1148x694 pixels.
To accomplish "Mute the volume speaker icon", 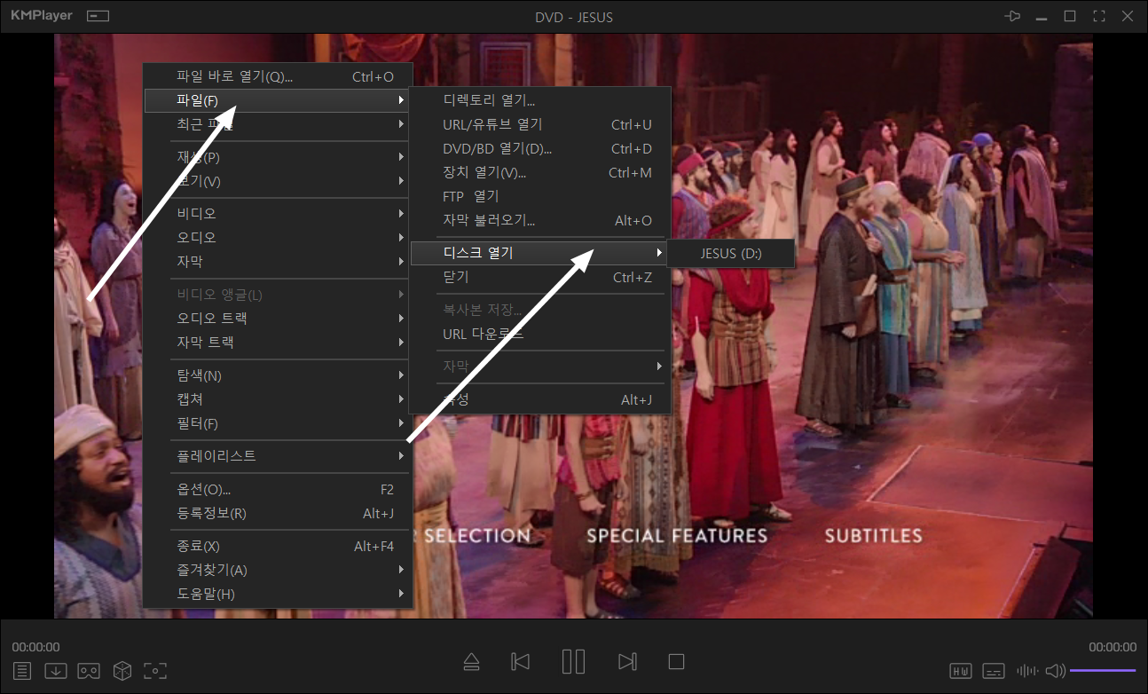I will point(1055,671).
